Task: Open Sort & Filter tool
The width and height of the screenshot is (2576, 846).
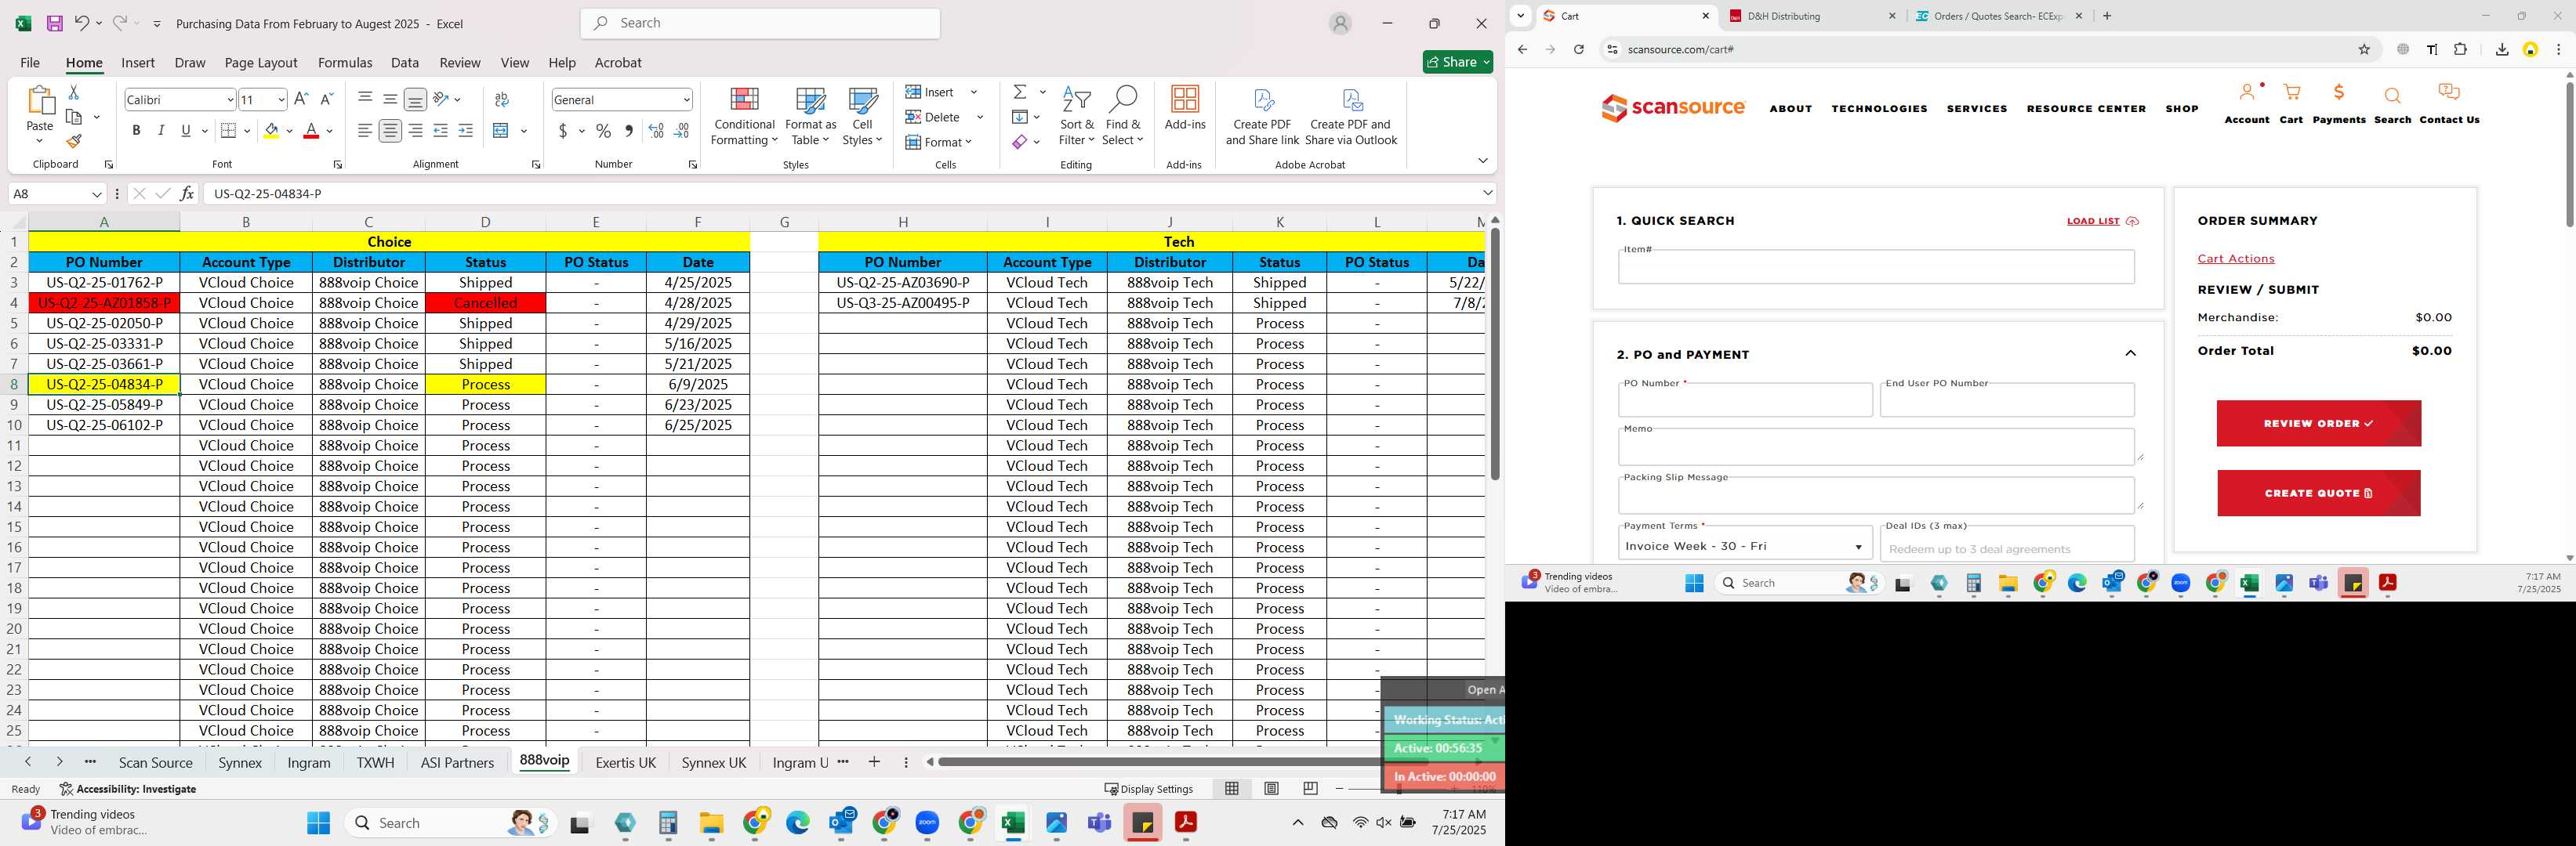Action: (x=1076, y=116)
